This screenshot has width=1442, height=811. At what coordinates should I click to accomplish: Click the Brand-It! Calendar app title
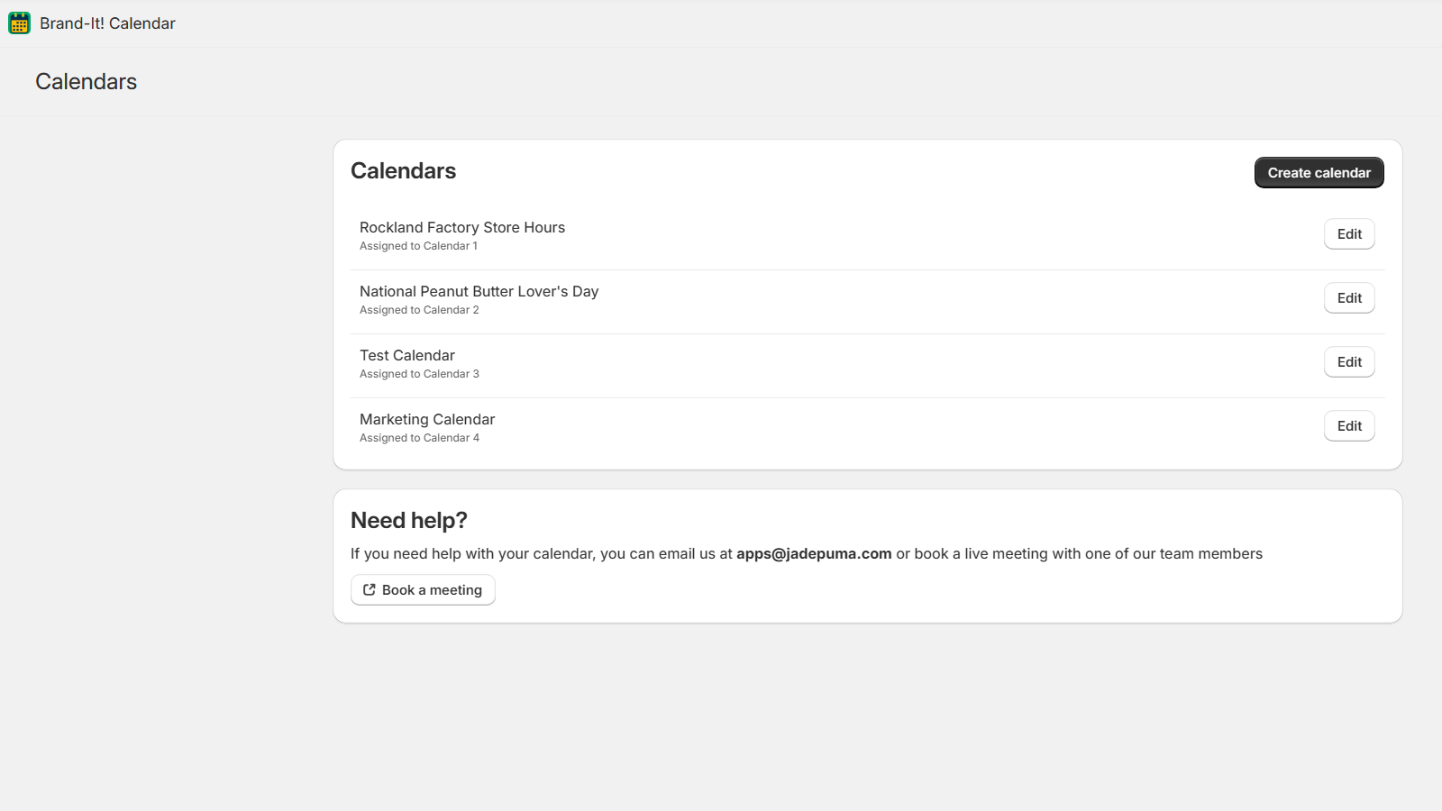pos(107,23)
